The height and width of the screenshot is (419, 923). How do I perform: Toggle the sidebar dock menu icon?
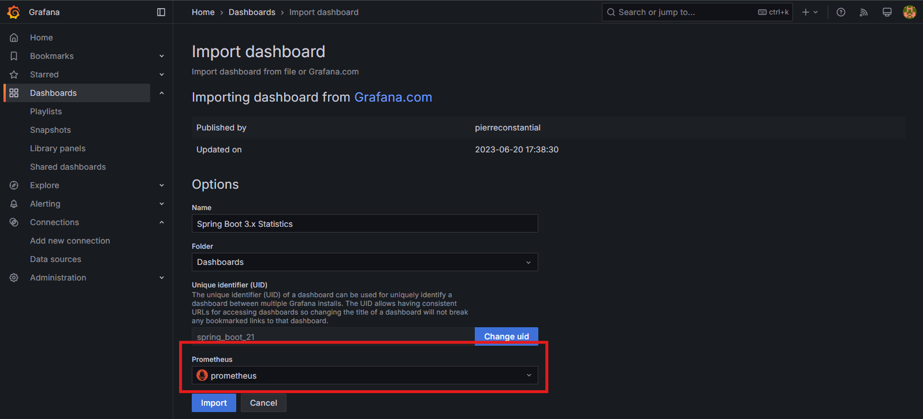point(161,12)
